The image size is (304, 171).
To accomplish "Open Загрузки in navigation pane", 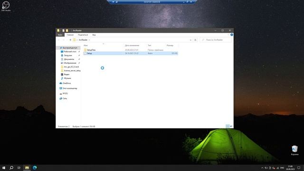I will tap(68, 56).
